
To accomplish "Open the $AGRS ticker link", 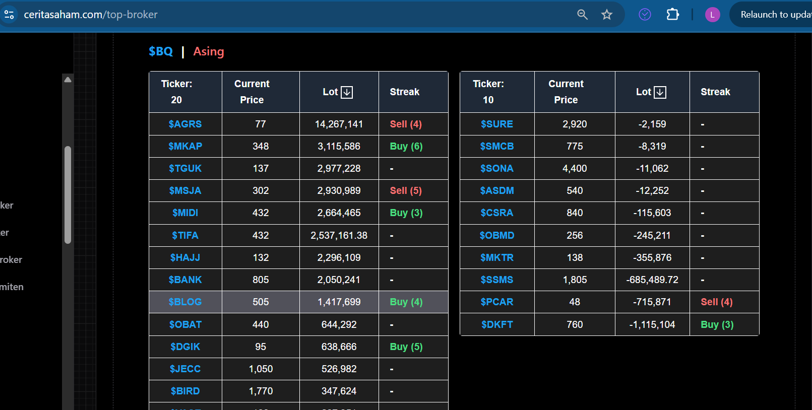I will 185,124.
